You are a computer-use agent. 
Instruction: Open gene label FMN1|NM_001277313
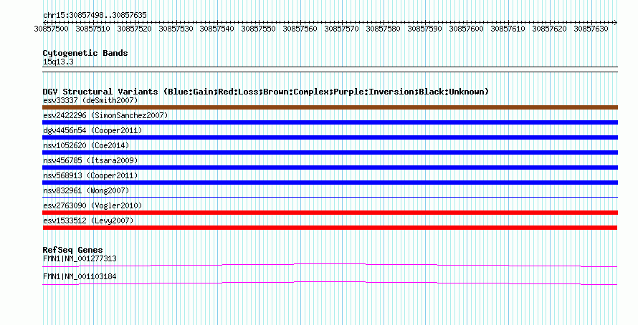(80, 258)
